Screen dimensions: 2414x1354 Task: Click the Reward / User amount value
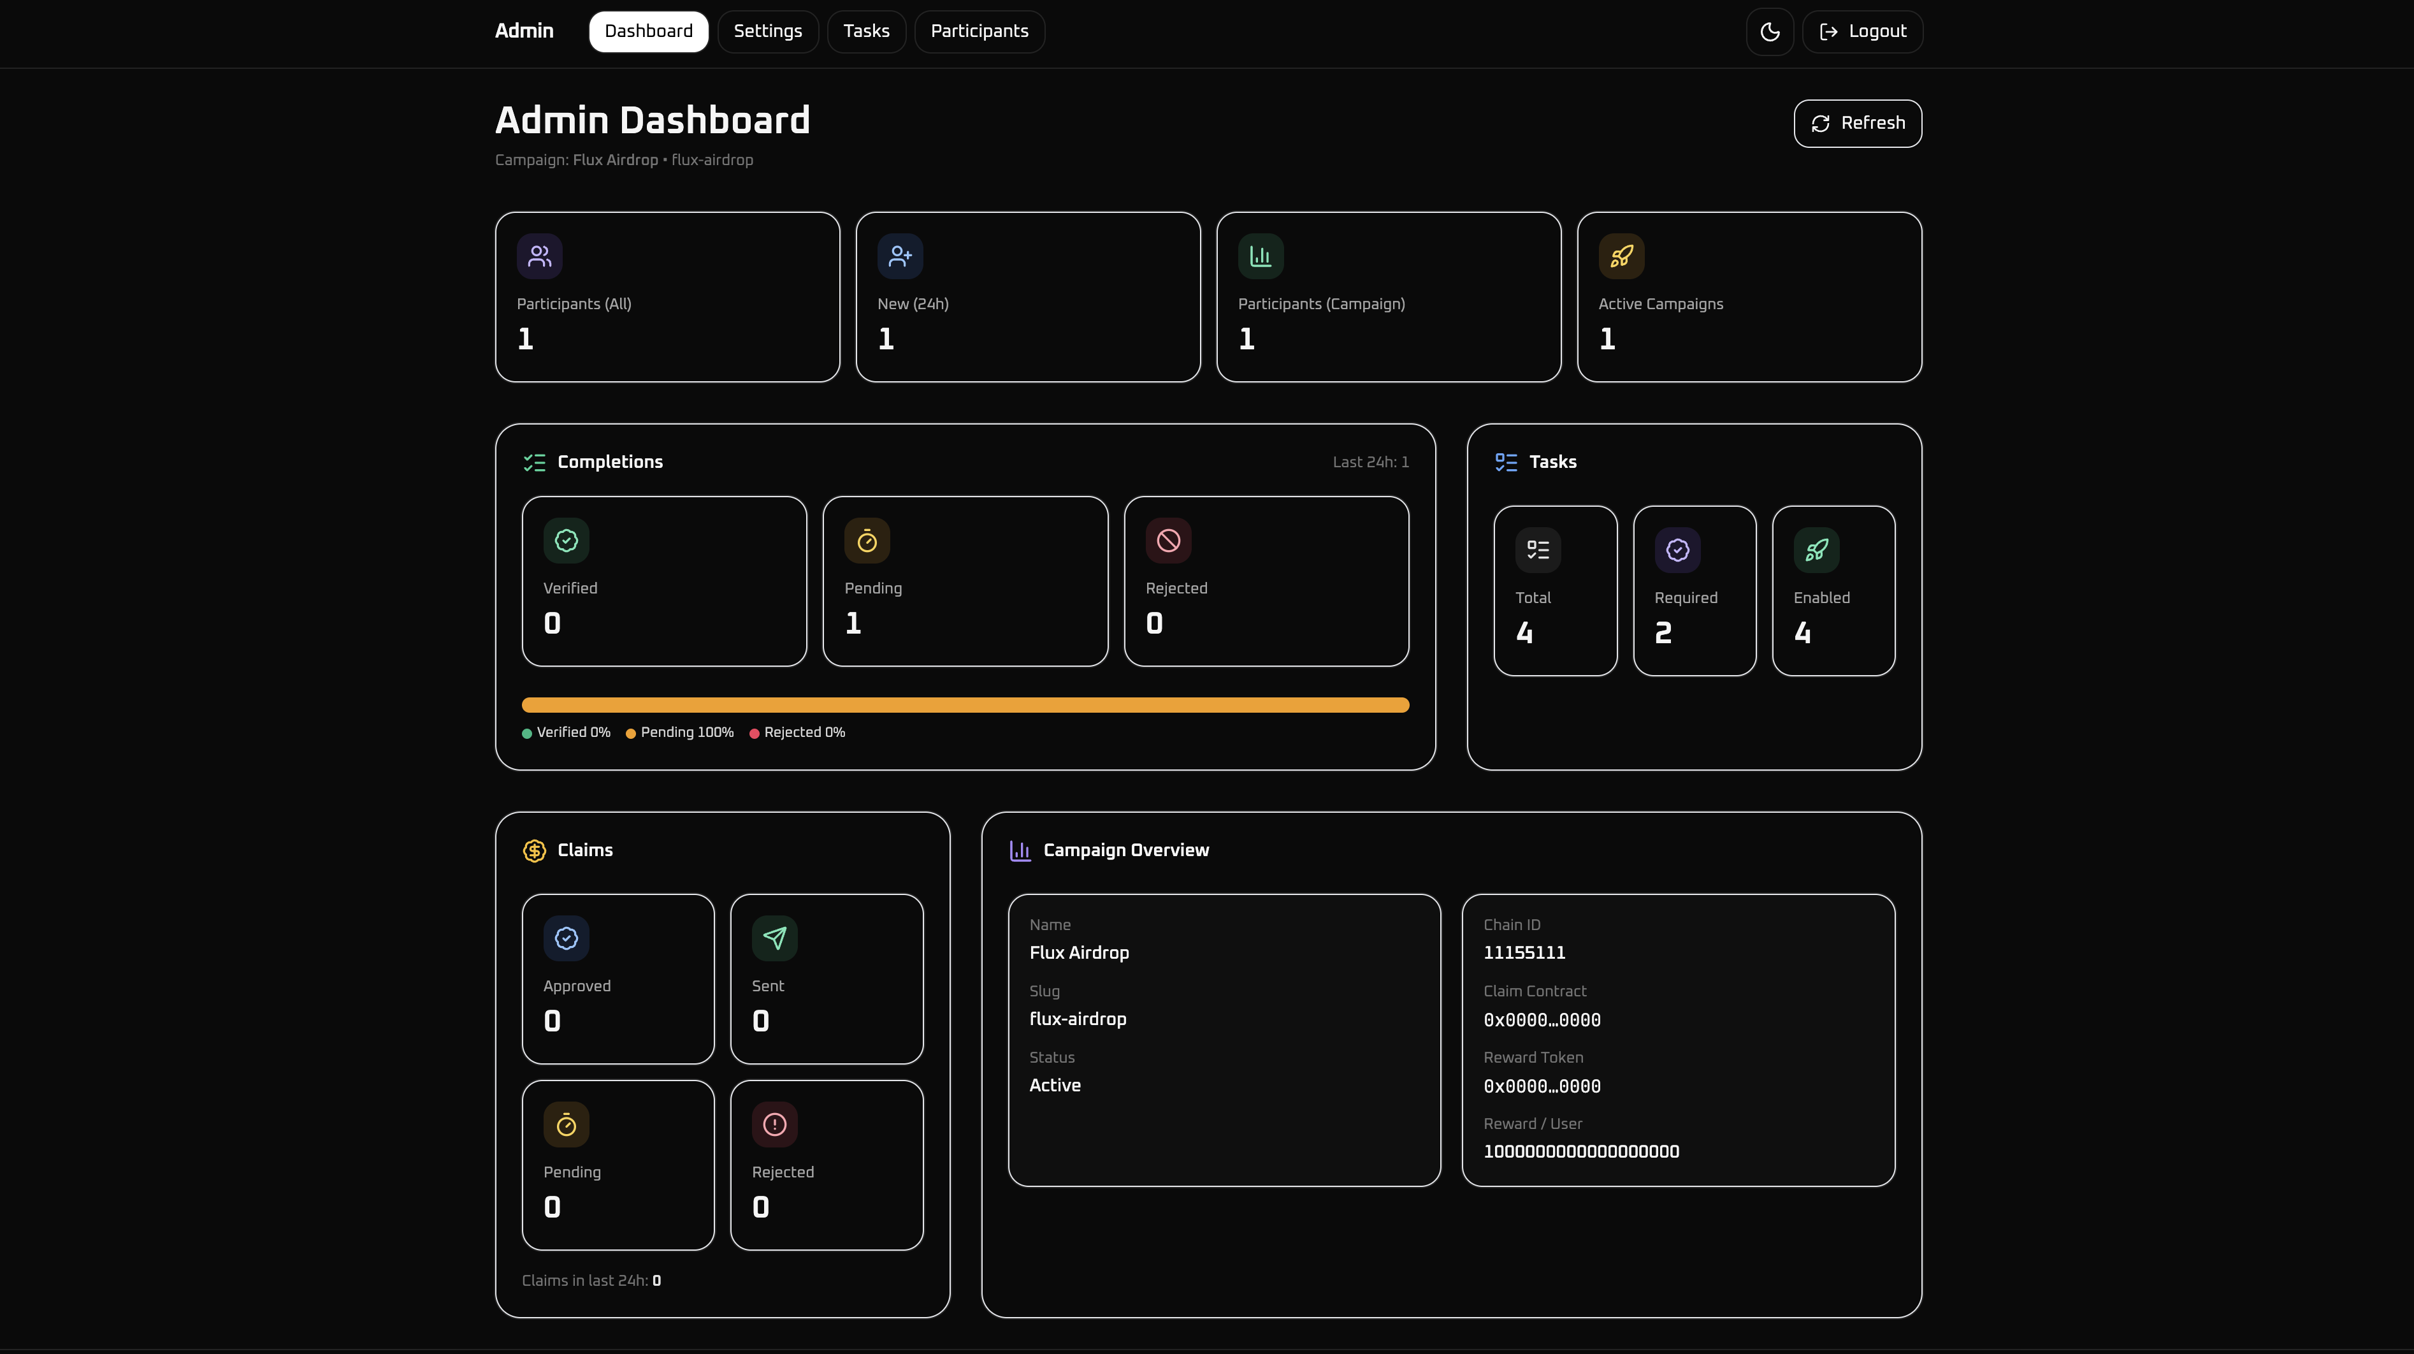1581,1151
